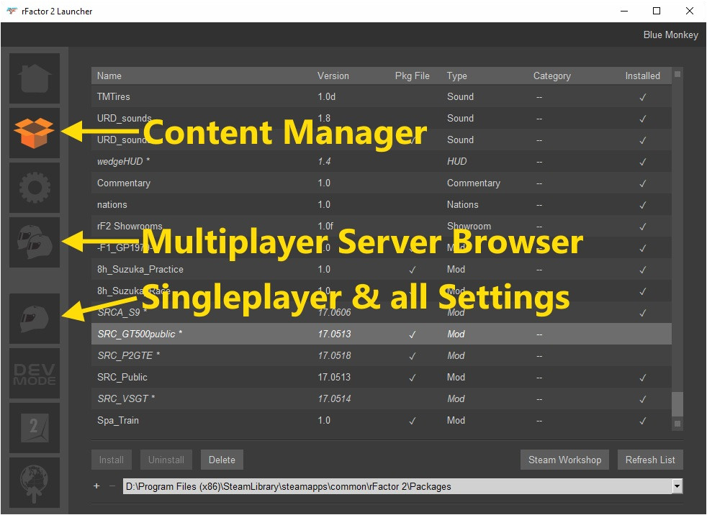Viewport: 707px width, 515px height.
Task: Sort by Installed column header
Action: click(642, 76)
